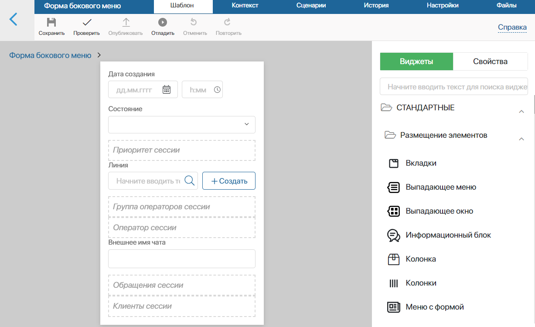Click the Дата создания field label
Screen dimensions: 535x327
(131, 74)
